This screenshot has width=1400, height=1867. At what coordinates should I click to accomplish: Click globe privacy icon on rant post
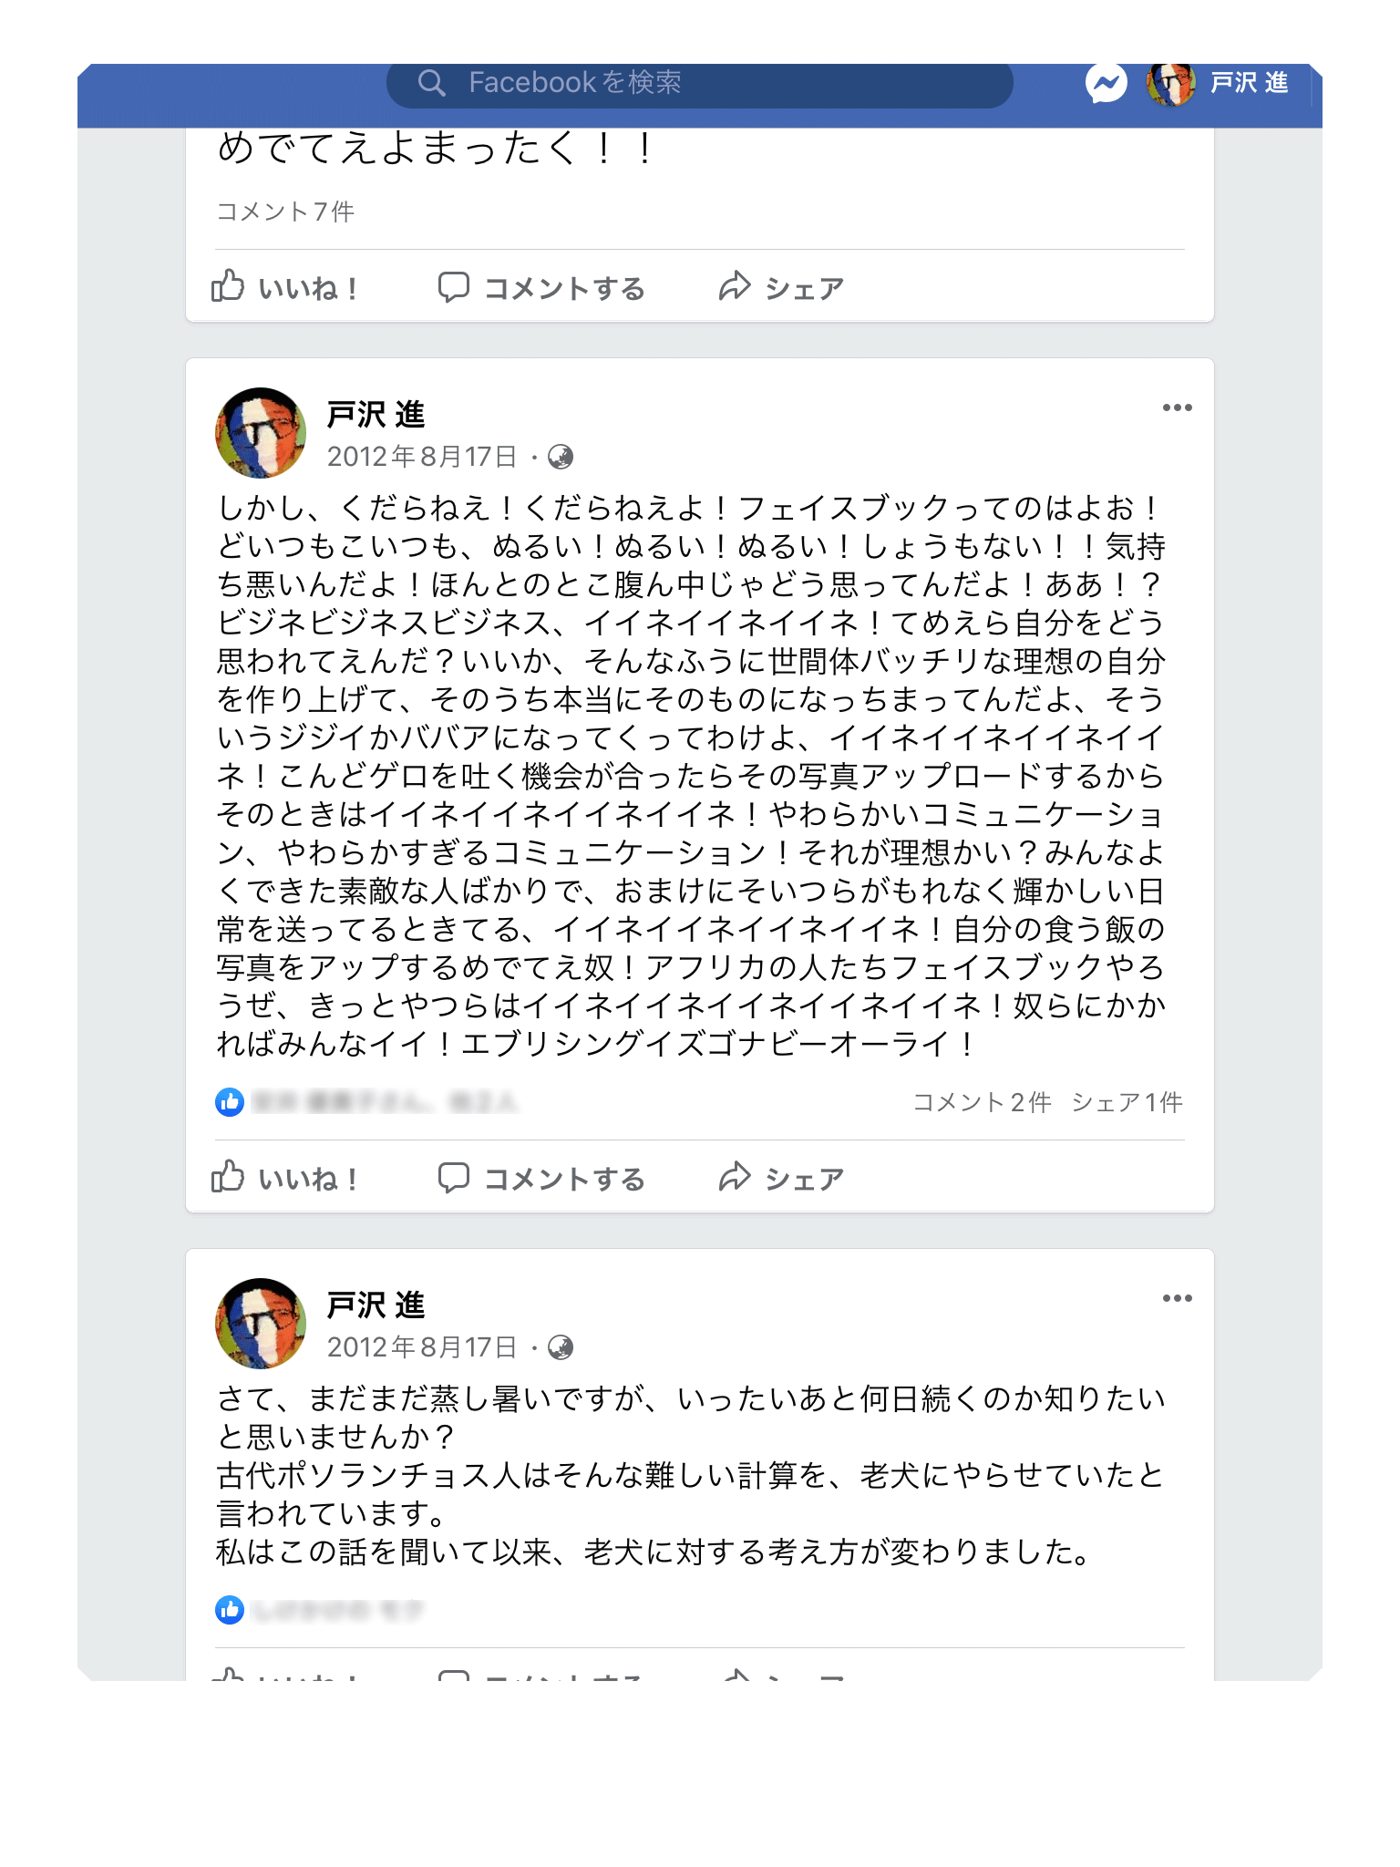pos(561,457)
